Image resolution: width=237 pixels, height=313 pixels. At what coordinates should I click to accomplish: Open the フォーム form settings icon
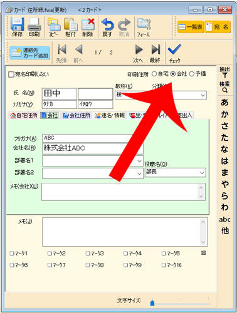pos(144,27)
